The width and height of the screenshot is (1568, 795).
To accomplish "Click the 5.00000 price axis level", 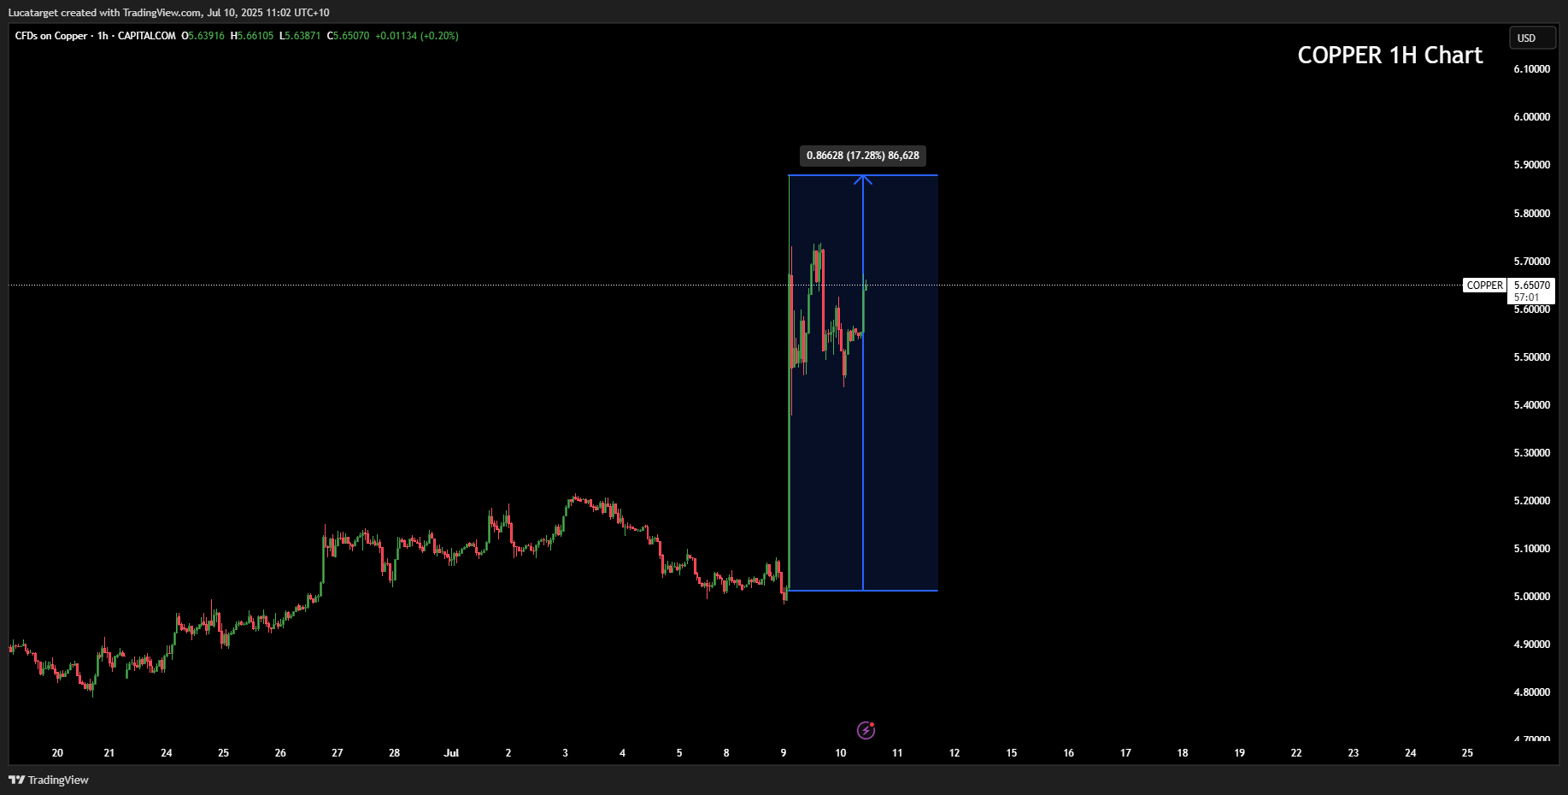I will 1531,597.
